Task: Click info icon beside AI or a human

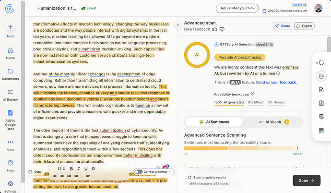Action: [x=278, y=73]
